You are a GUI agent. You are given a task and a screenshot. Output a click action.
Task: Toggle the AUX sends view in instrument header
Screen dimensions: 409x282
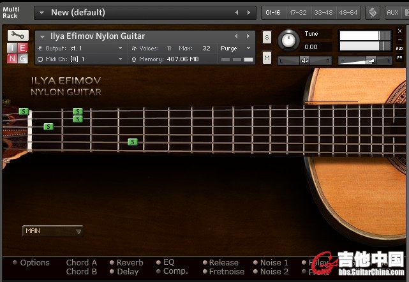pos(399,48)
